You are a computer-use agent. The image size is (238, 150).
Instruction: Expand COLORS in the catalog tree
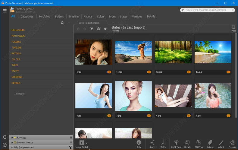(16, 59)
